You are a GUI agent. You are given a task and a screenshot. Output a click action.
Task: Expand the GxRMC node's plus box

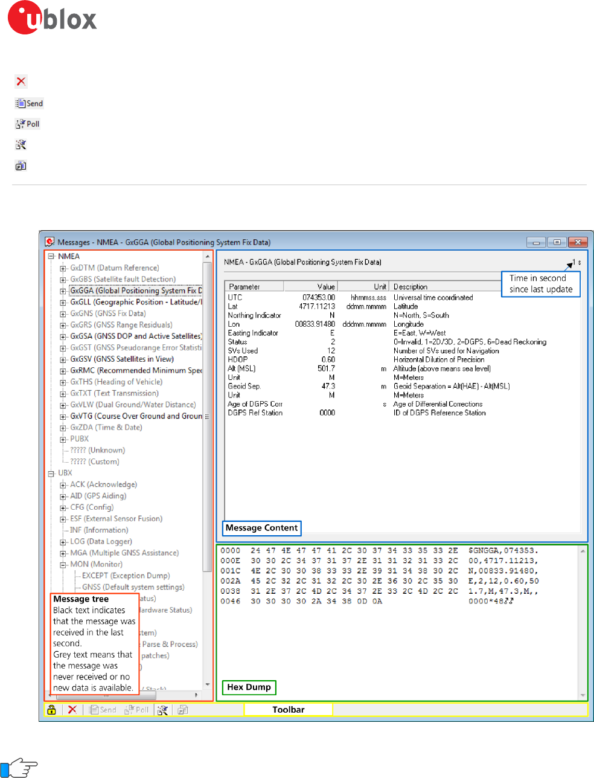pos(63,371)
